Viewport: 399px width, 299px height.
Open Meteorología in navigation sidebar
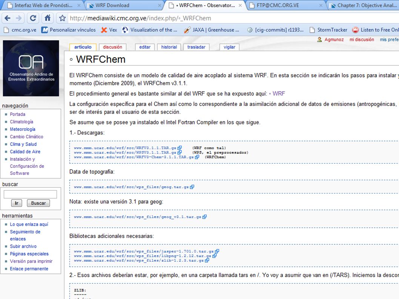coord(22,129)
